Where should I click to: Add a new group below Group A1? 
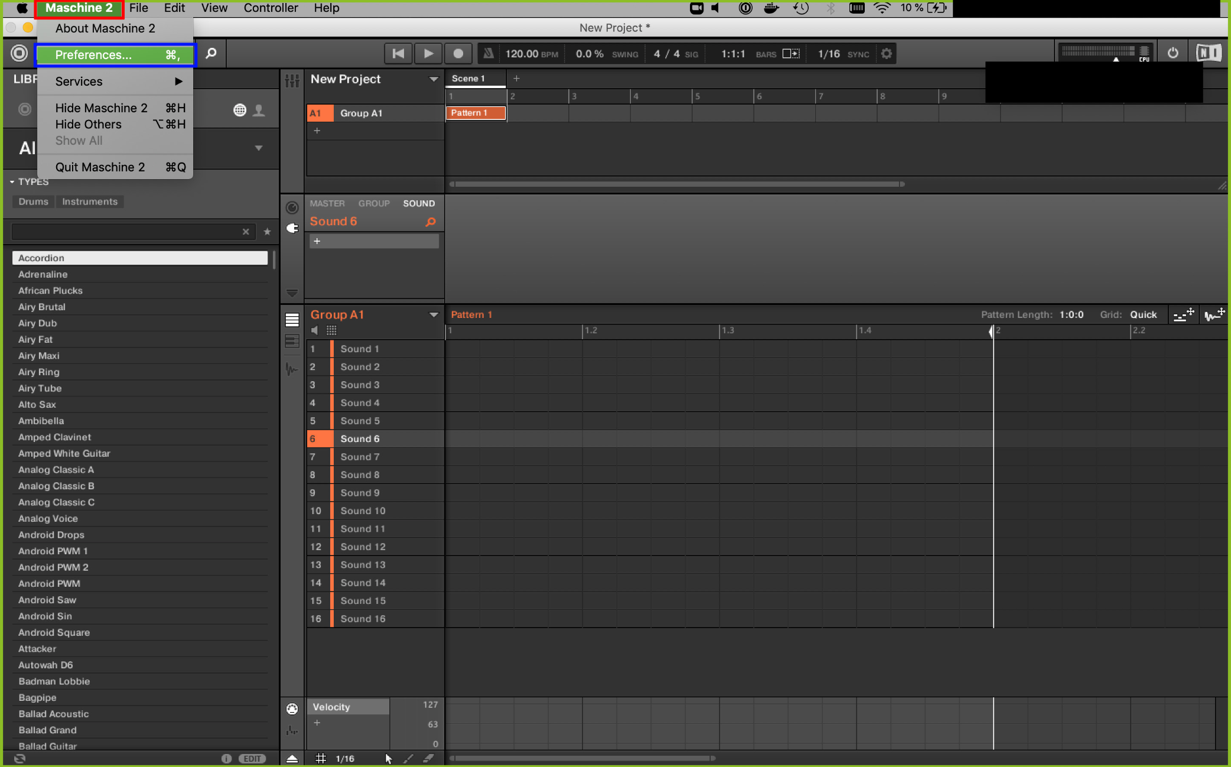point(317,131)
